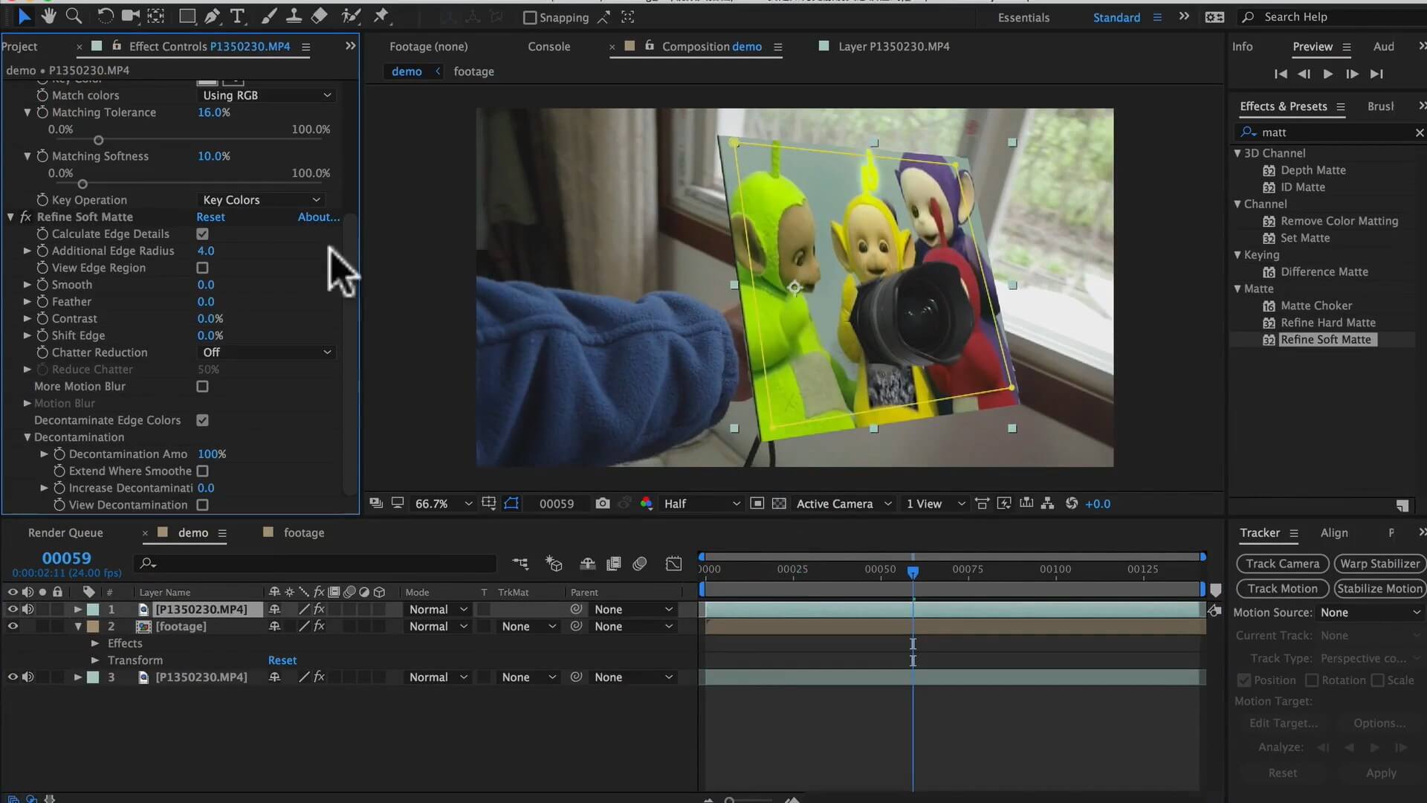Image resolution: width=1427 pixels, height=803 pixels.
Task: Select the Clone Stamp tool
Action: tap(294, 16)
